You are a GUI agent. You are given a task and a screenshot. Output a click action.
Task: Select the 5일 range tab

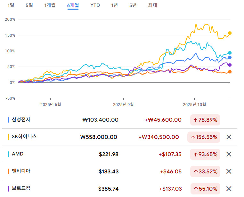point(29,5)
